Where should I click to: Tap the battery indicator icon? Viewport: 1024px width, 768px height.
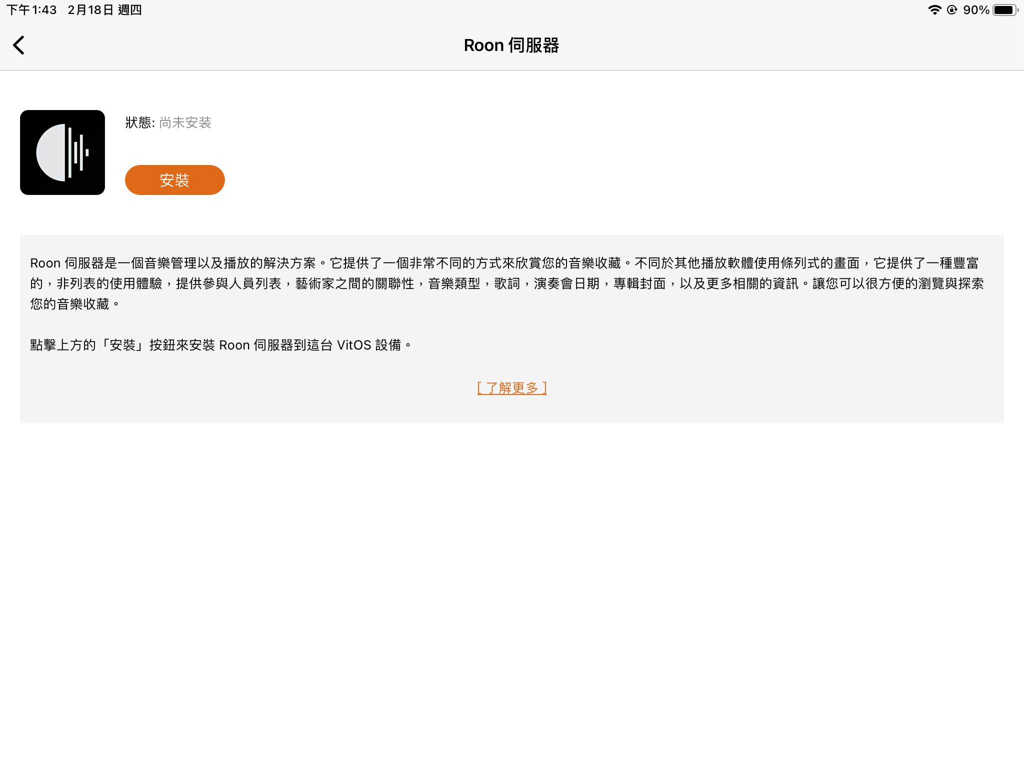pyautogui.click(x=1005, y=10)
